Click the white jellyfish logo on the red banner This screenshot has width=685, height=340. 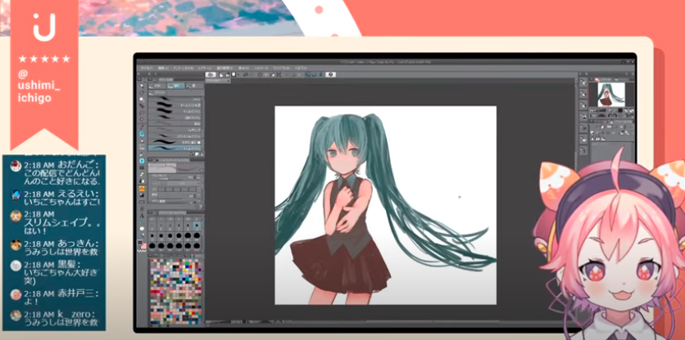point(44,27)
